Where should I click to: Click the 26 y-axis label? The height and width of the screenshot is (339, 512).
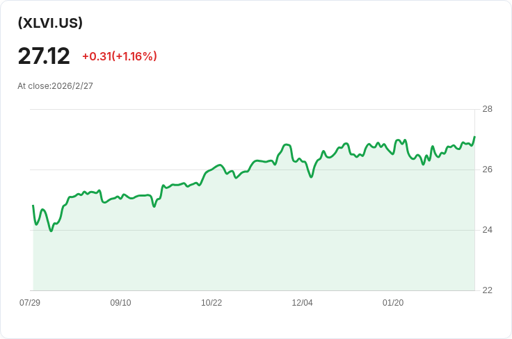tap(487, 169)
